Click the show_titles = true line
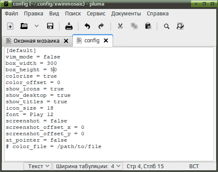 36,102
